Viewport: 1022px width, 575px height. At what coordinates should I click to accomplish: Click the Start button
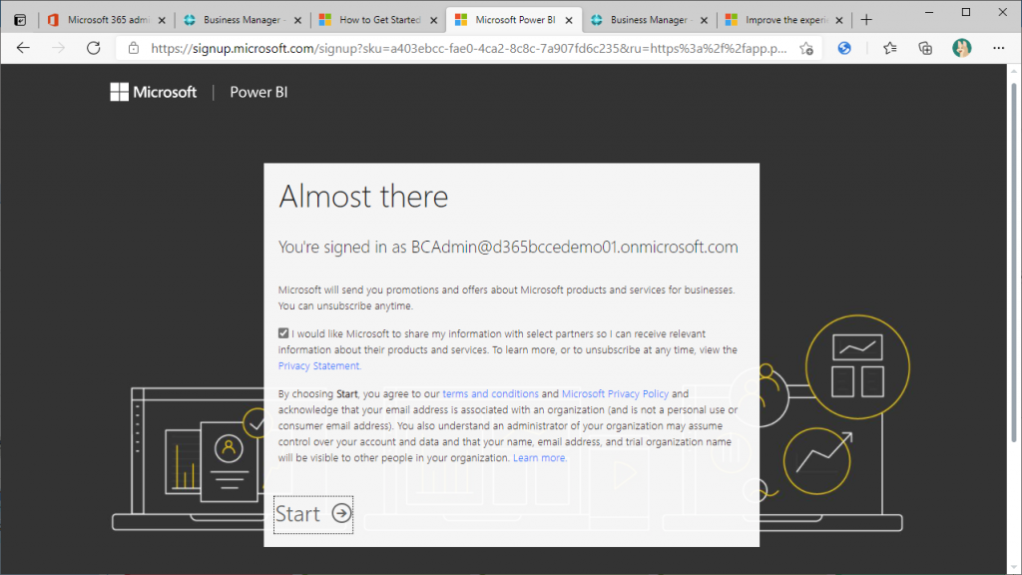313,514
